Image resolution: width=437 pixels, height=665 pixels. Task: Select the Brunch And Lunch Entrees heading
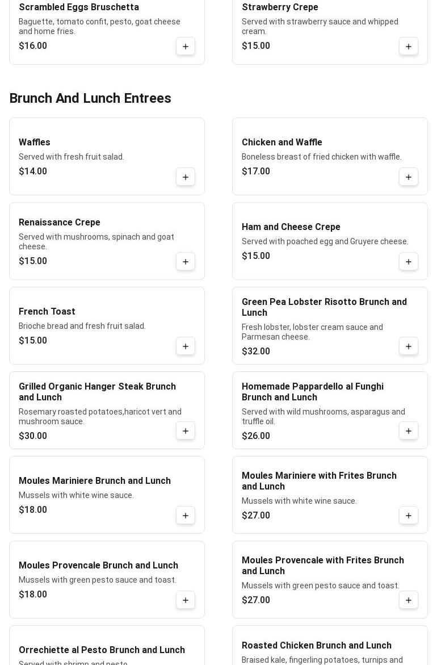90,98
